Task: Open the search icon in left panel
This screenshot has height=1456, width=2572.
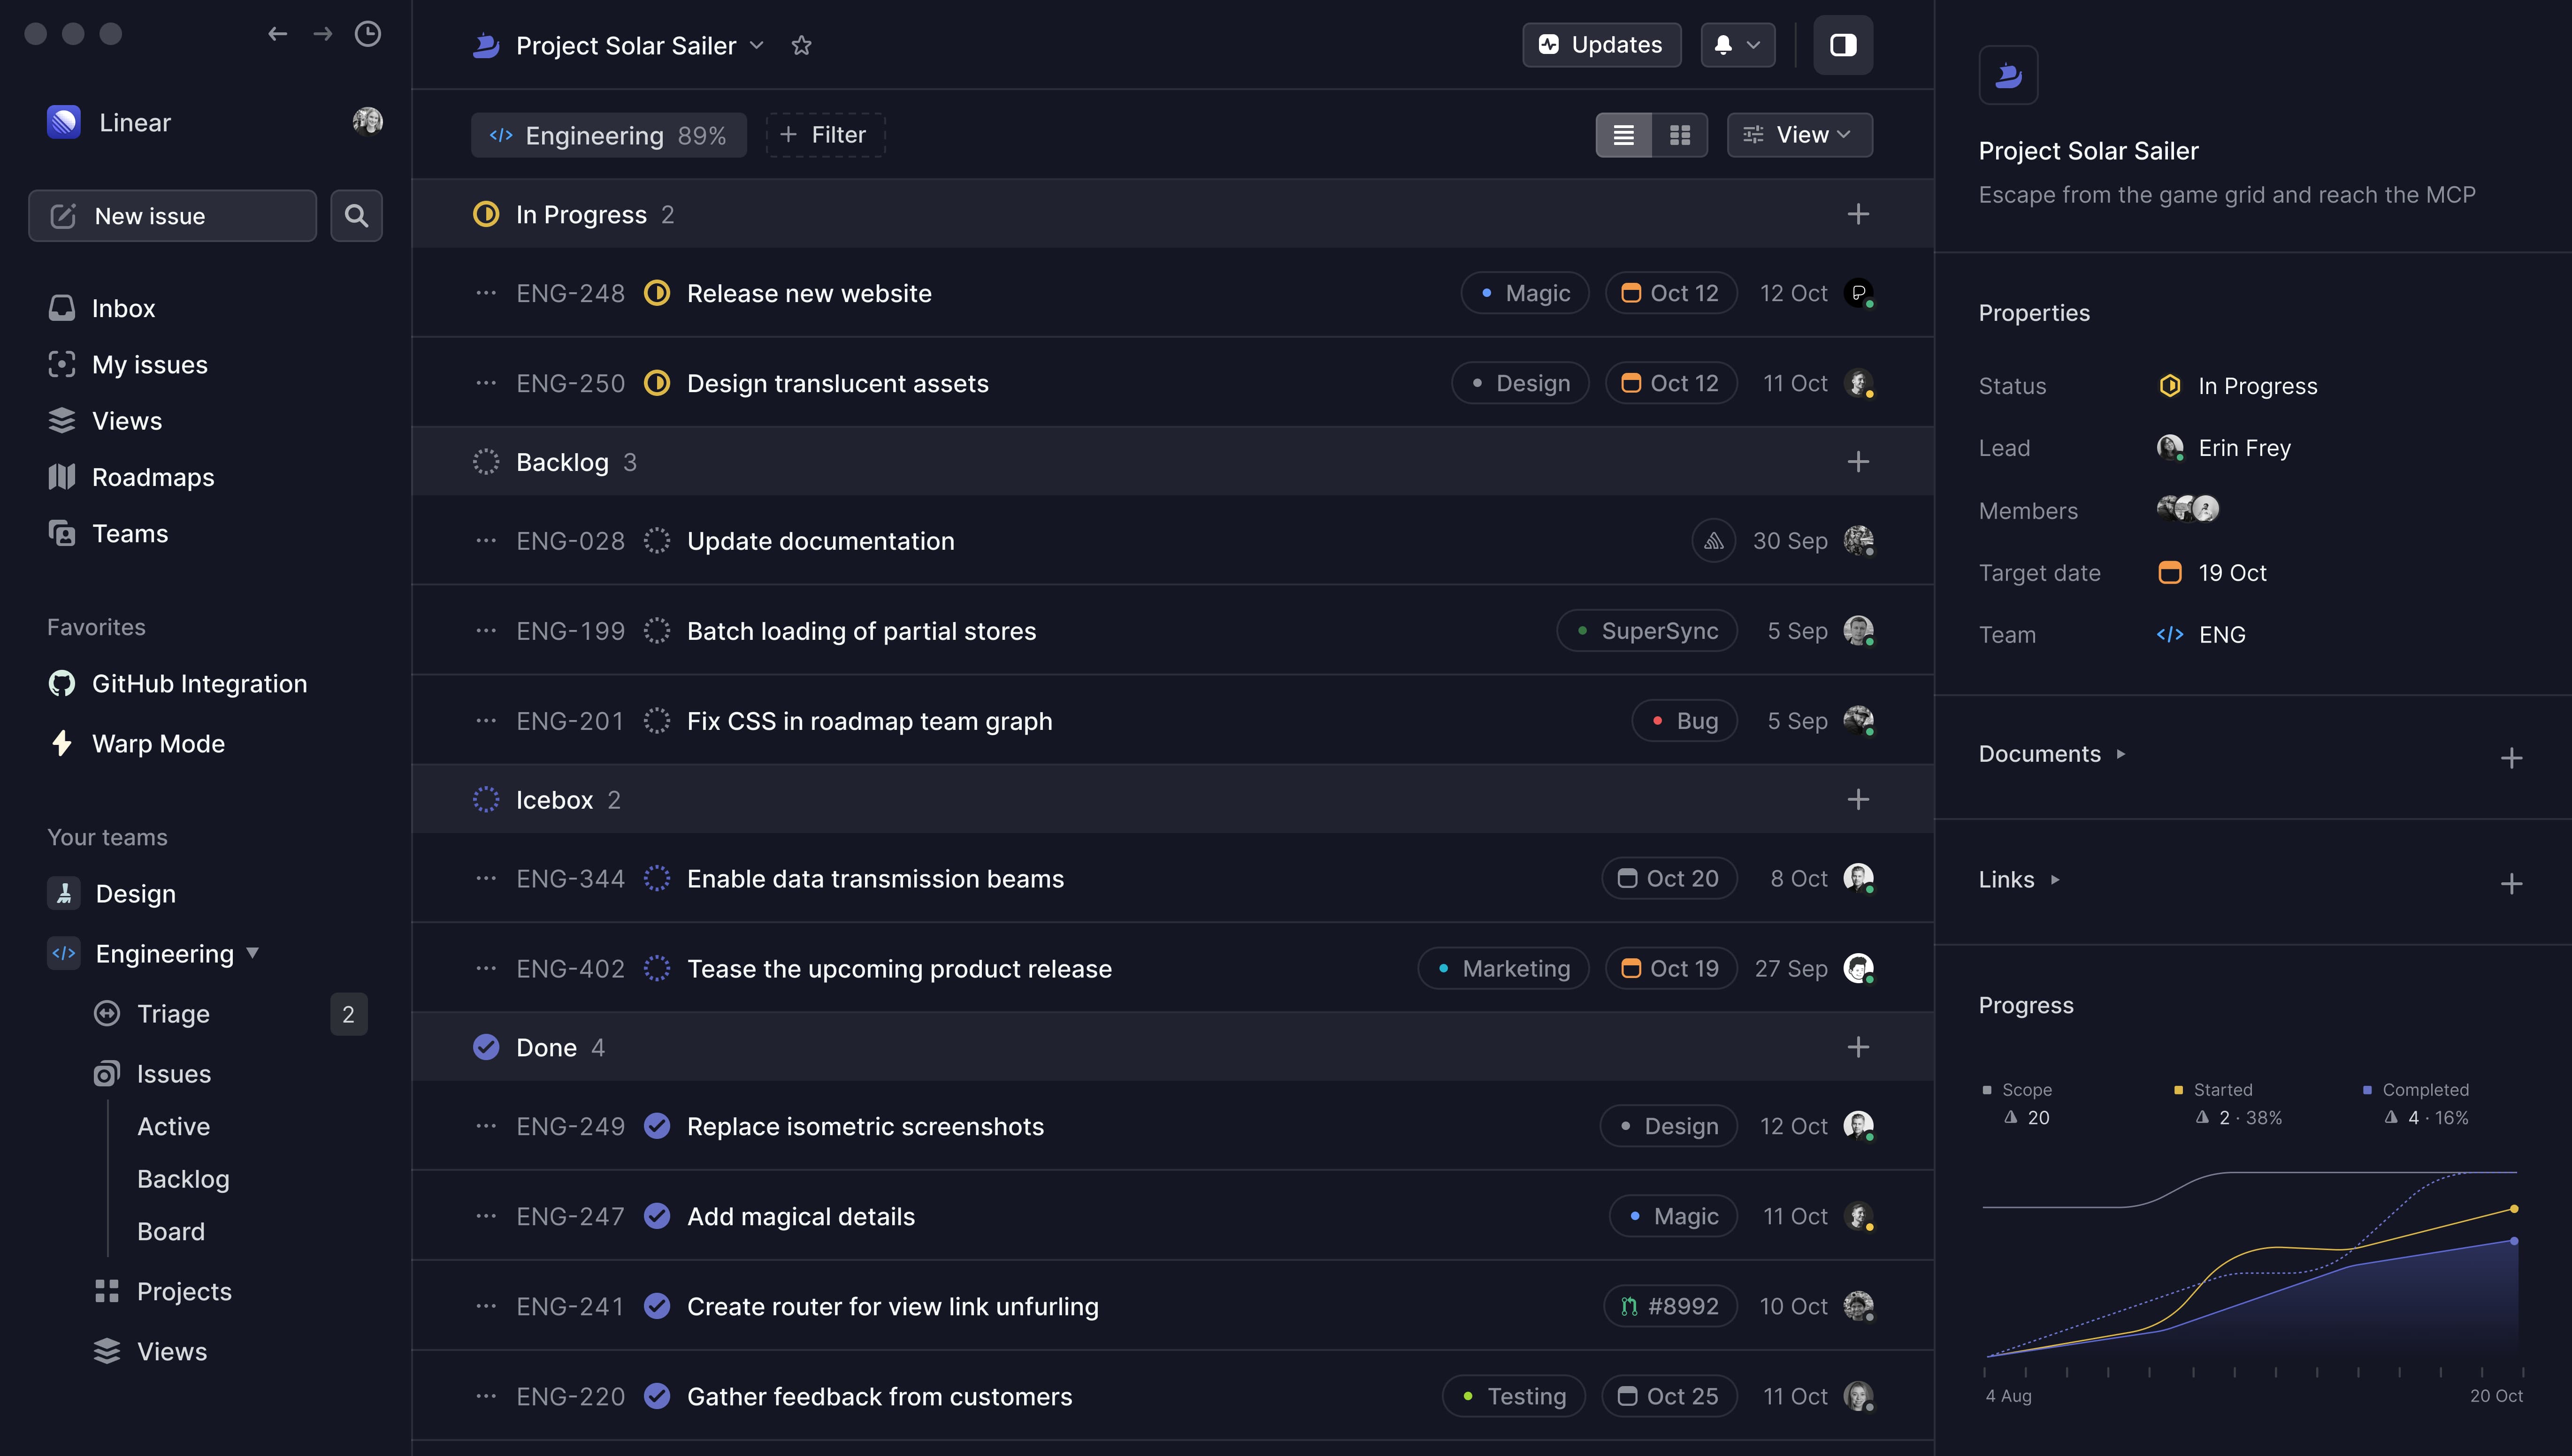Action: coord(355,215)
